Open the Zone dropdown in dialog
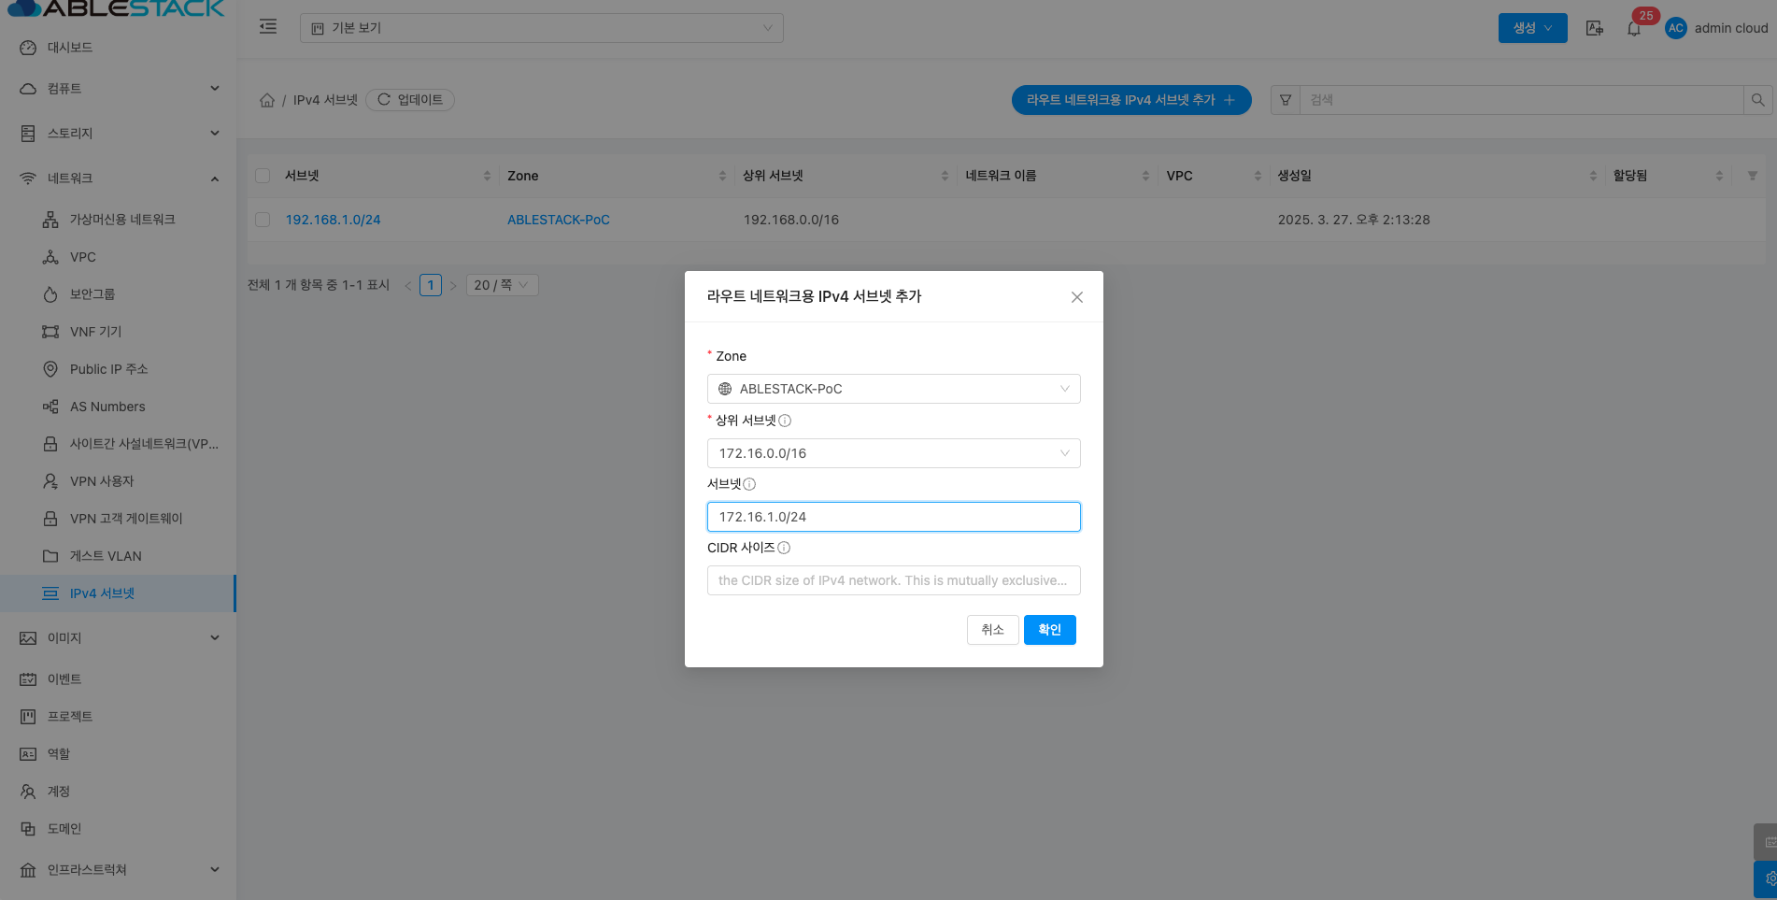Screen dimensions: 1777x900 (893, 389)
